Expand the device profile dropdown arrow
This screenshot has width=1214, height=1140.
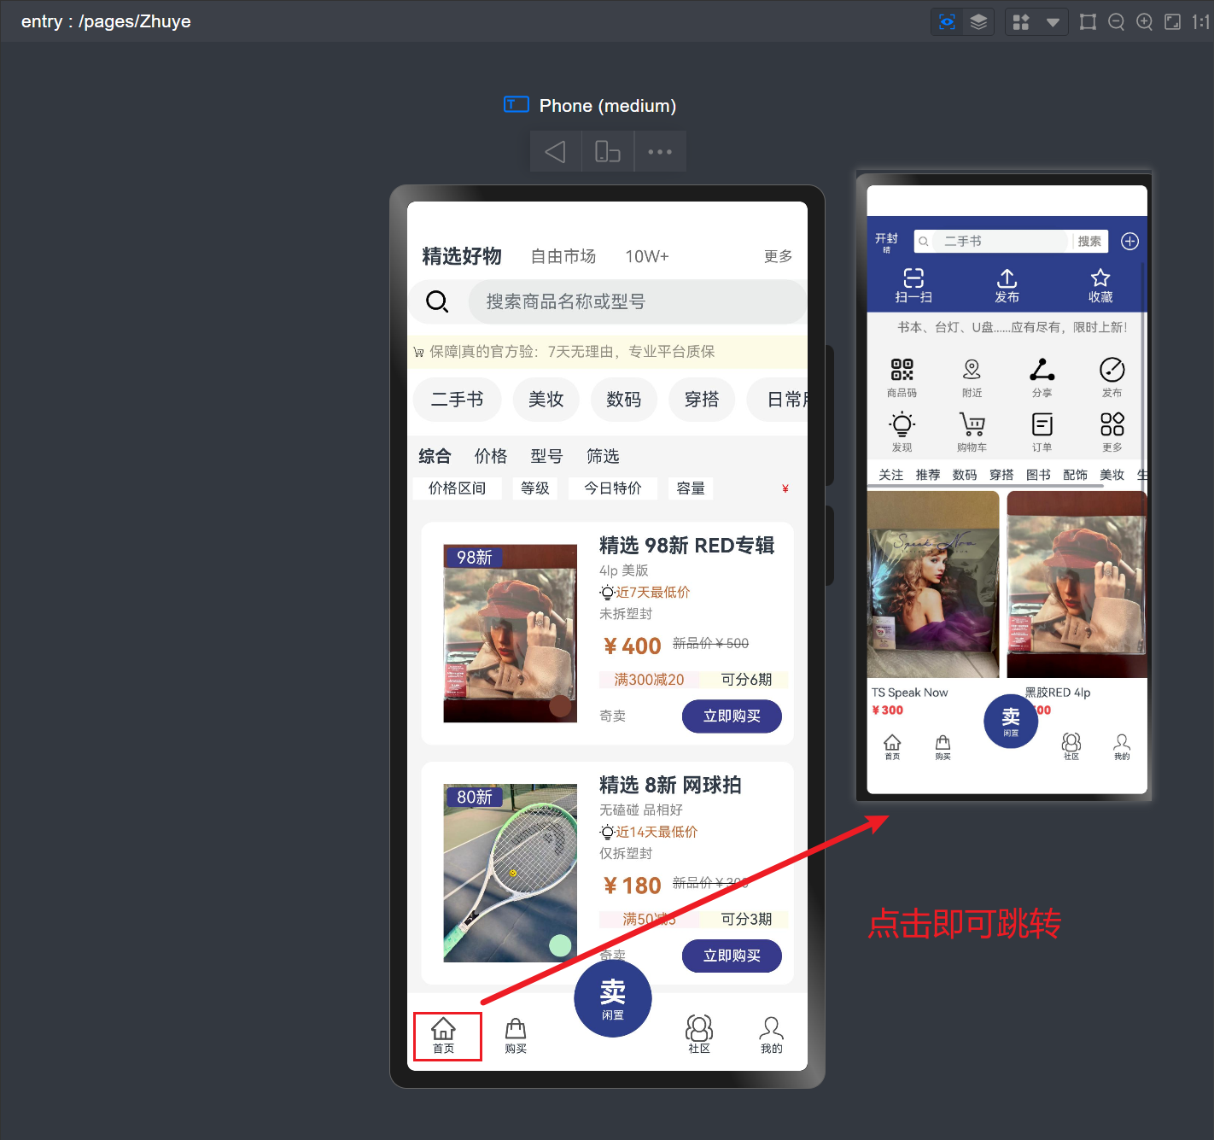point(1053,22)
